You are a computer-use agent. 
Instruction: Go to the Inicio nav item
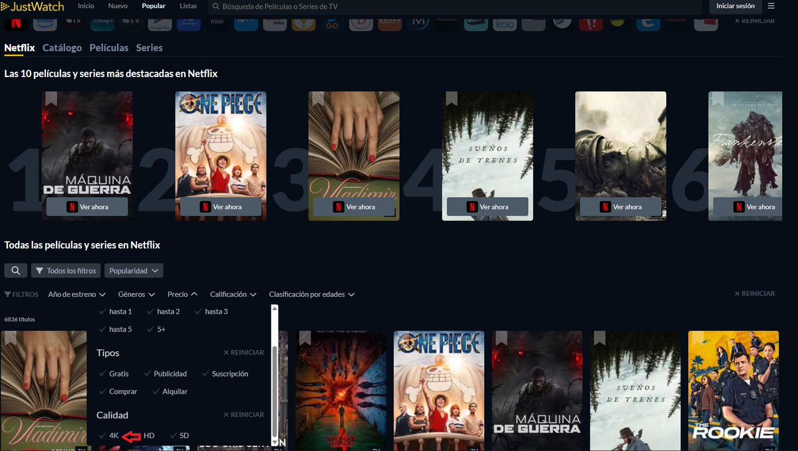tap(86, 6)
